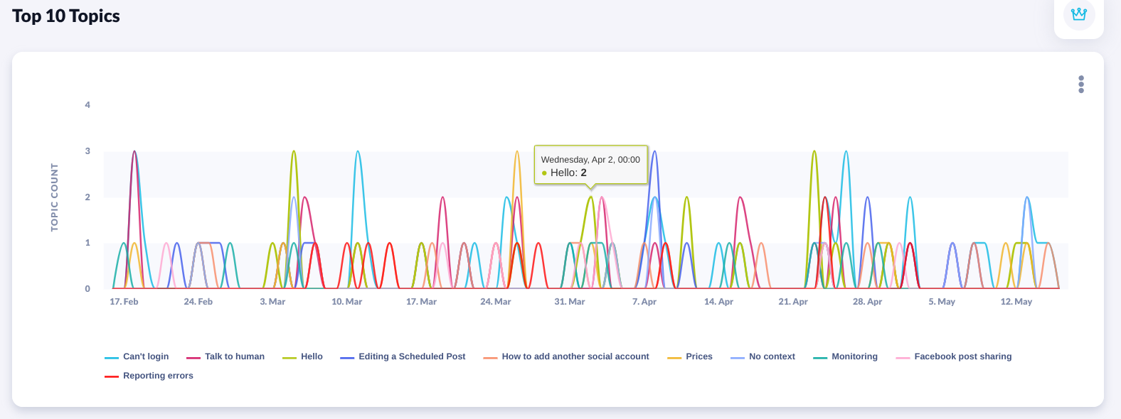Toggle the Prices legend item
This screenshot has height=419, width=1121.
[x=698, y=357]
